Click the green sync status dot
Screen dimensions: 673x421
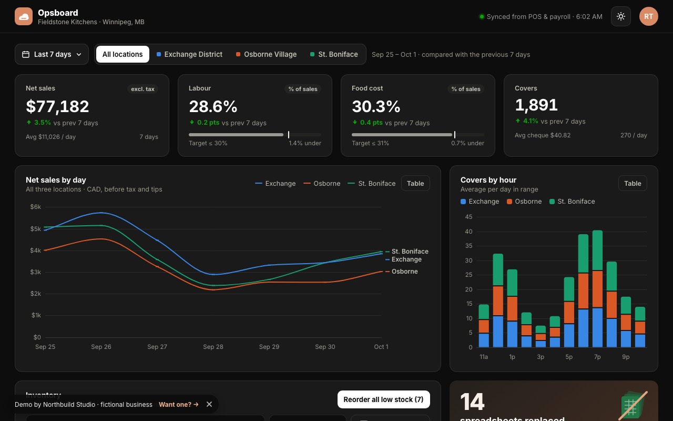(482, 17)
